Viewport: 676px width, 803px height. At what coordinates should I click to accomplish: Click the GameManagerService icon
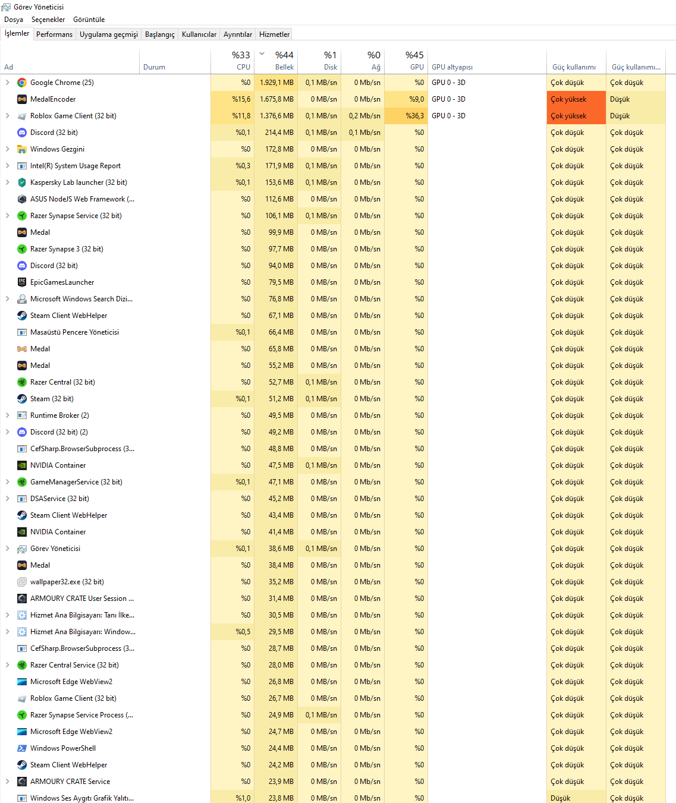tap(22, 482)
